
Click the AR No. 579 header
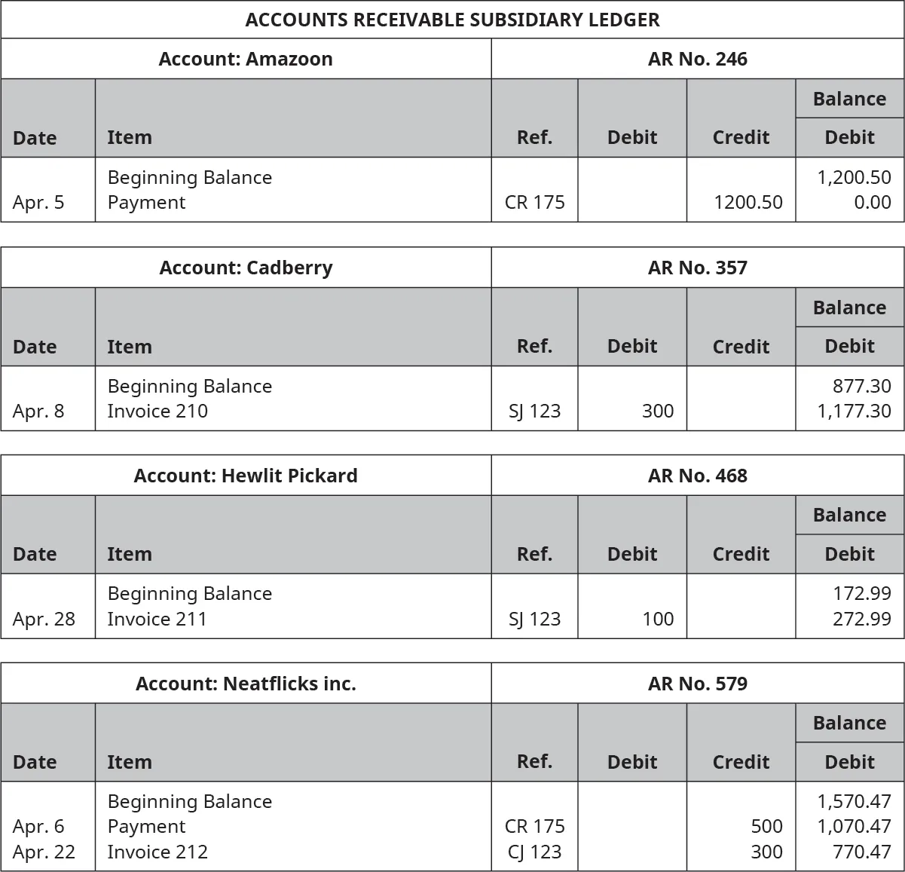click(697, 684)
